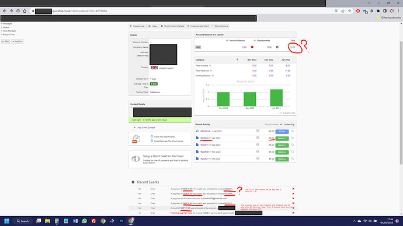Click the info icon on 1 Dec 2022 invoice row
Viewport: 403px width, 226px height.
[x=258, y=145]
